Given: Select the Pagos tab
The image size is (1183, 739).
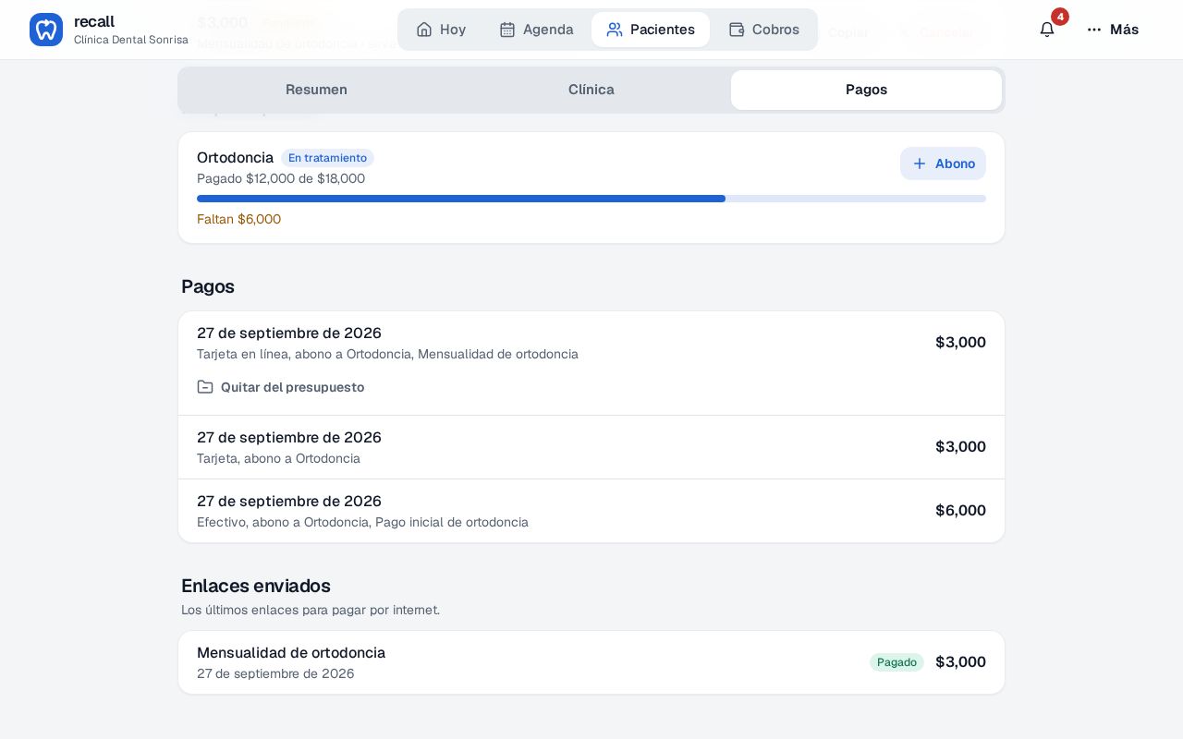Looking at the screenshot, I should [x=866, y=90].
